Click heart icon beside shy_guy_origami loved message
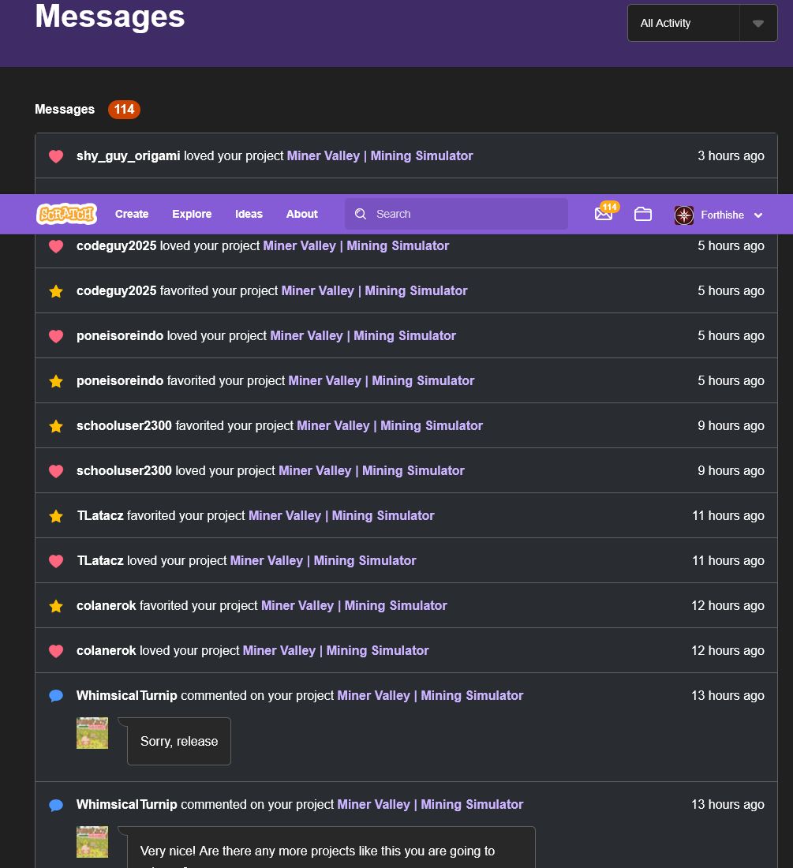The image size is (793, 868). point(56,156)
